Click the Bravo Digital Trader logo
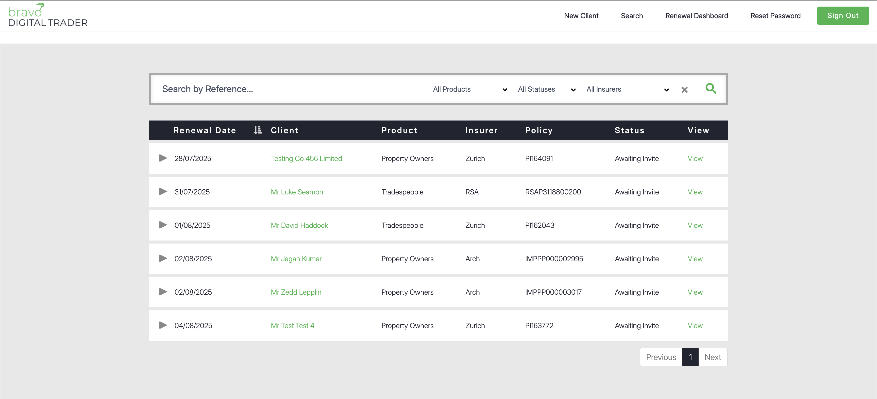877x399 pixels. [48, 16]
